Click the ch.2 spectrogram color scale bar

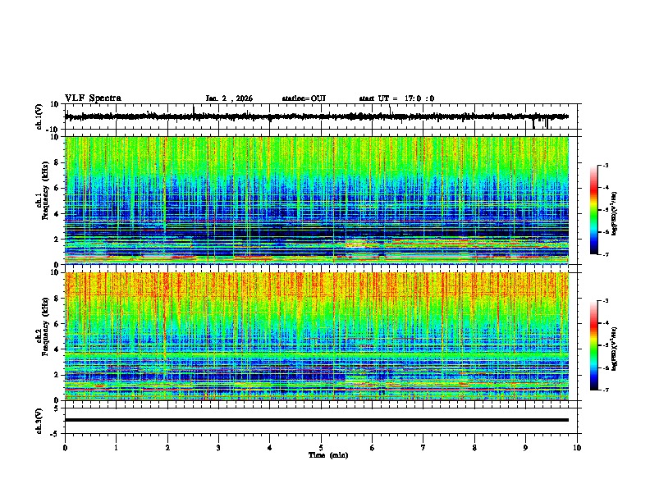pyautogui.click(x=594, y=345)
